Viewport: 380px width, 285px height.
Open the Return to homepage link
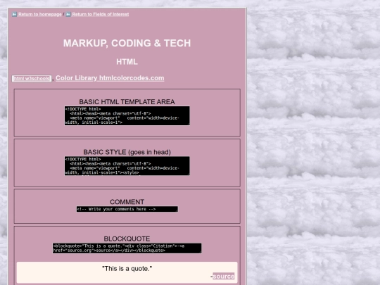pos(40,14)
